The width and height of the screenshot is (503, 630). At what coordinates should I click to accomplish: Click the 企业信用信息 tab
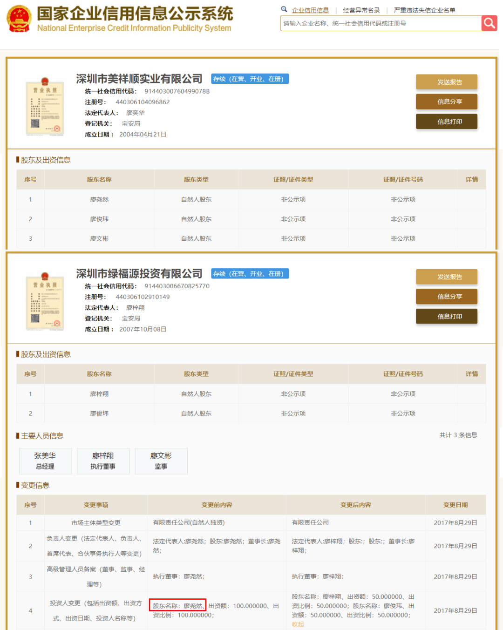coord(310,10)
